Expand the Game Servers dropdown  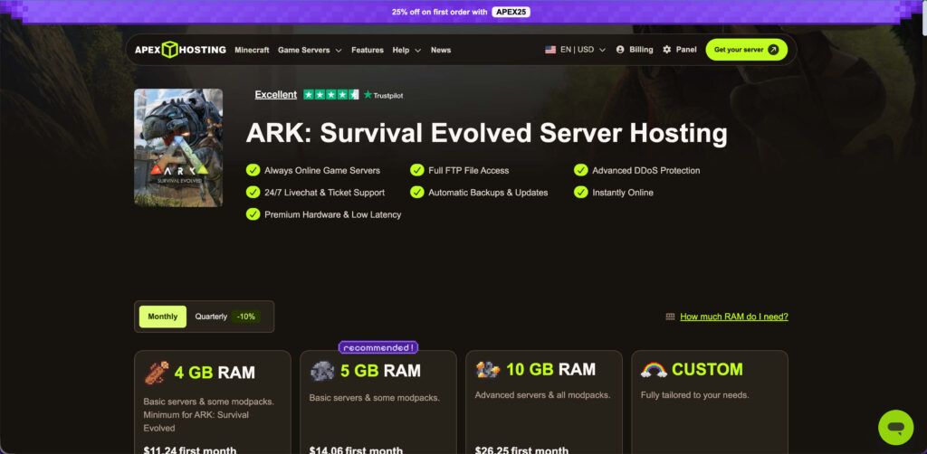point(310,50)
